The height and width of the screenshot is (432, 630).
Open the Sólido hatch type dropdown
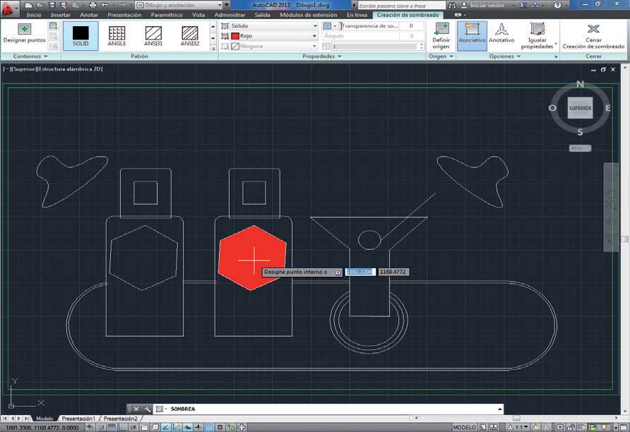click(x=274, y=25)
